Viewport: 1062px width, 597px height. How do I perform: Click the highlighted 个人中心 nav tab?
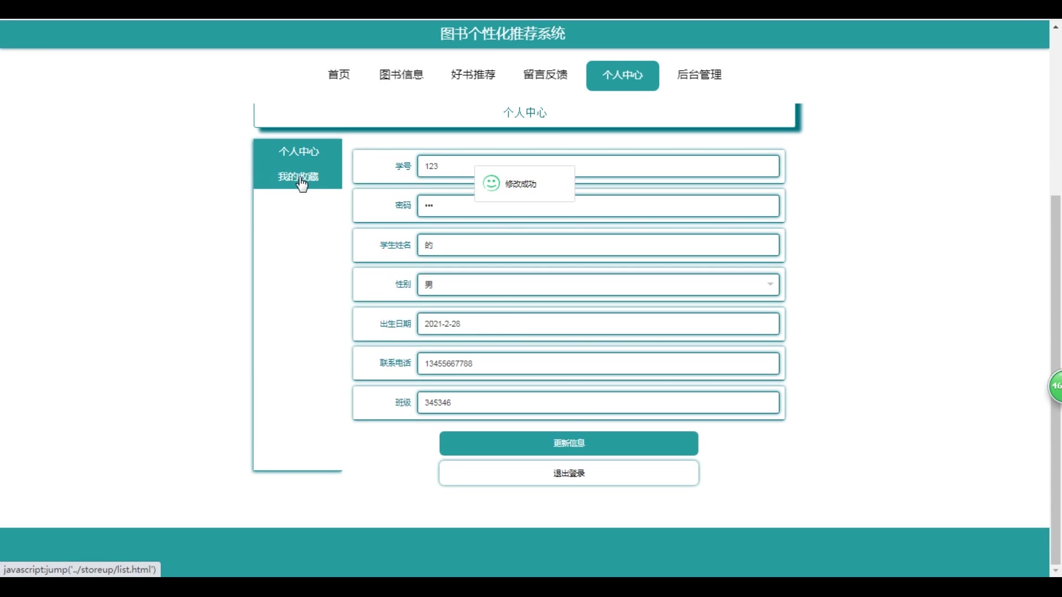(x=622, y=75)
